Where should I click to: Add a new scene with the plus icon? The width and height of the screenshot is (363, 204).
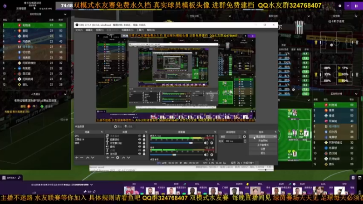click(77, 158)
